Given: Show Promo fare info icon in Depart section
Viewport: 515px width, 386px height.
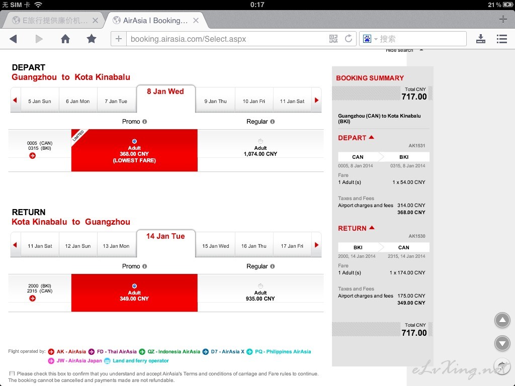Looking at the screenshot, I should pyautogui.click(x=144, y=122).
